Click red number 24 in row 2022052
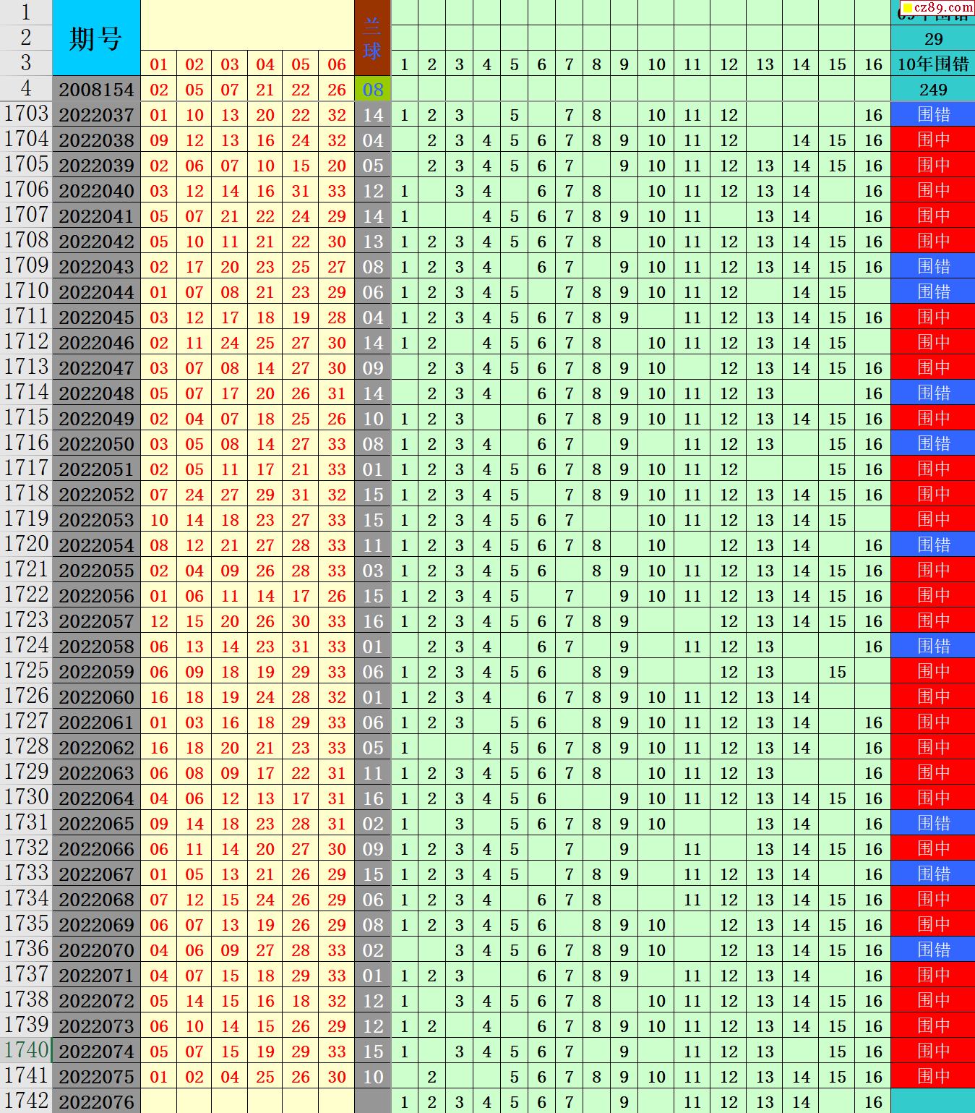Viewport: 975px width, 1113px height. pyautogui.click(x=194, y=495)
